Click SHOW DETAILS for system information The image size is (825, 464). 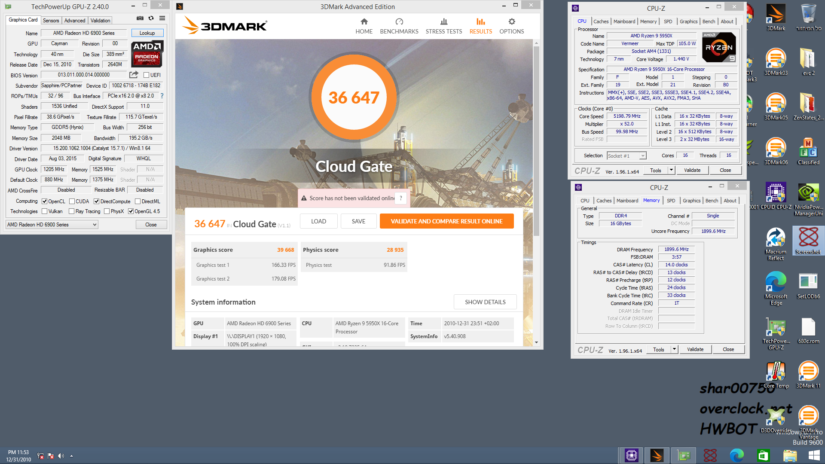(x=485, y=302)
